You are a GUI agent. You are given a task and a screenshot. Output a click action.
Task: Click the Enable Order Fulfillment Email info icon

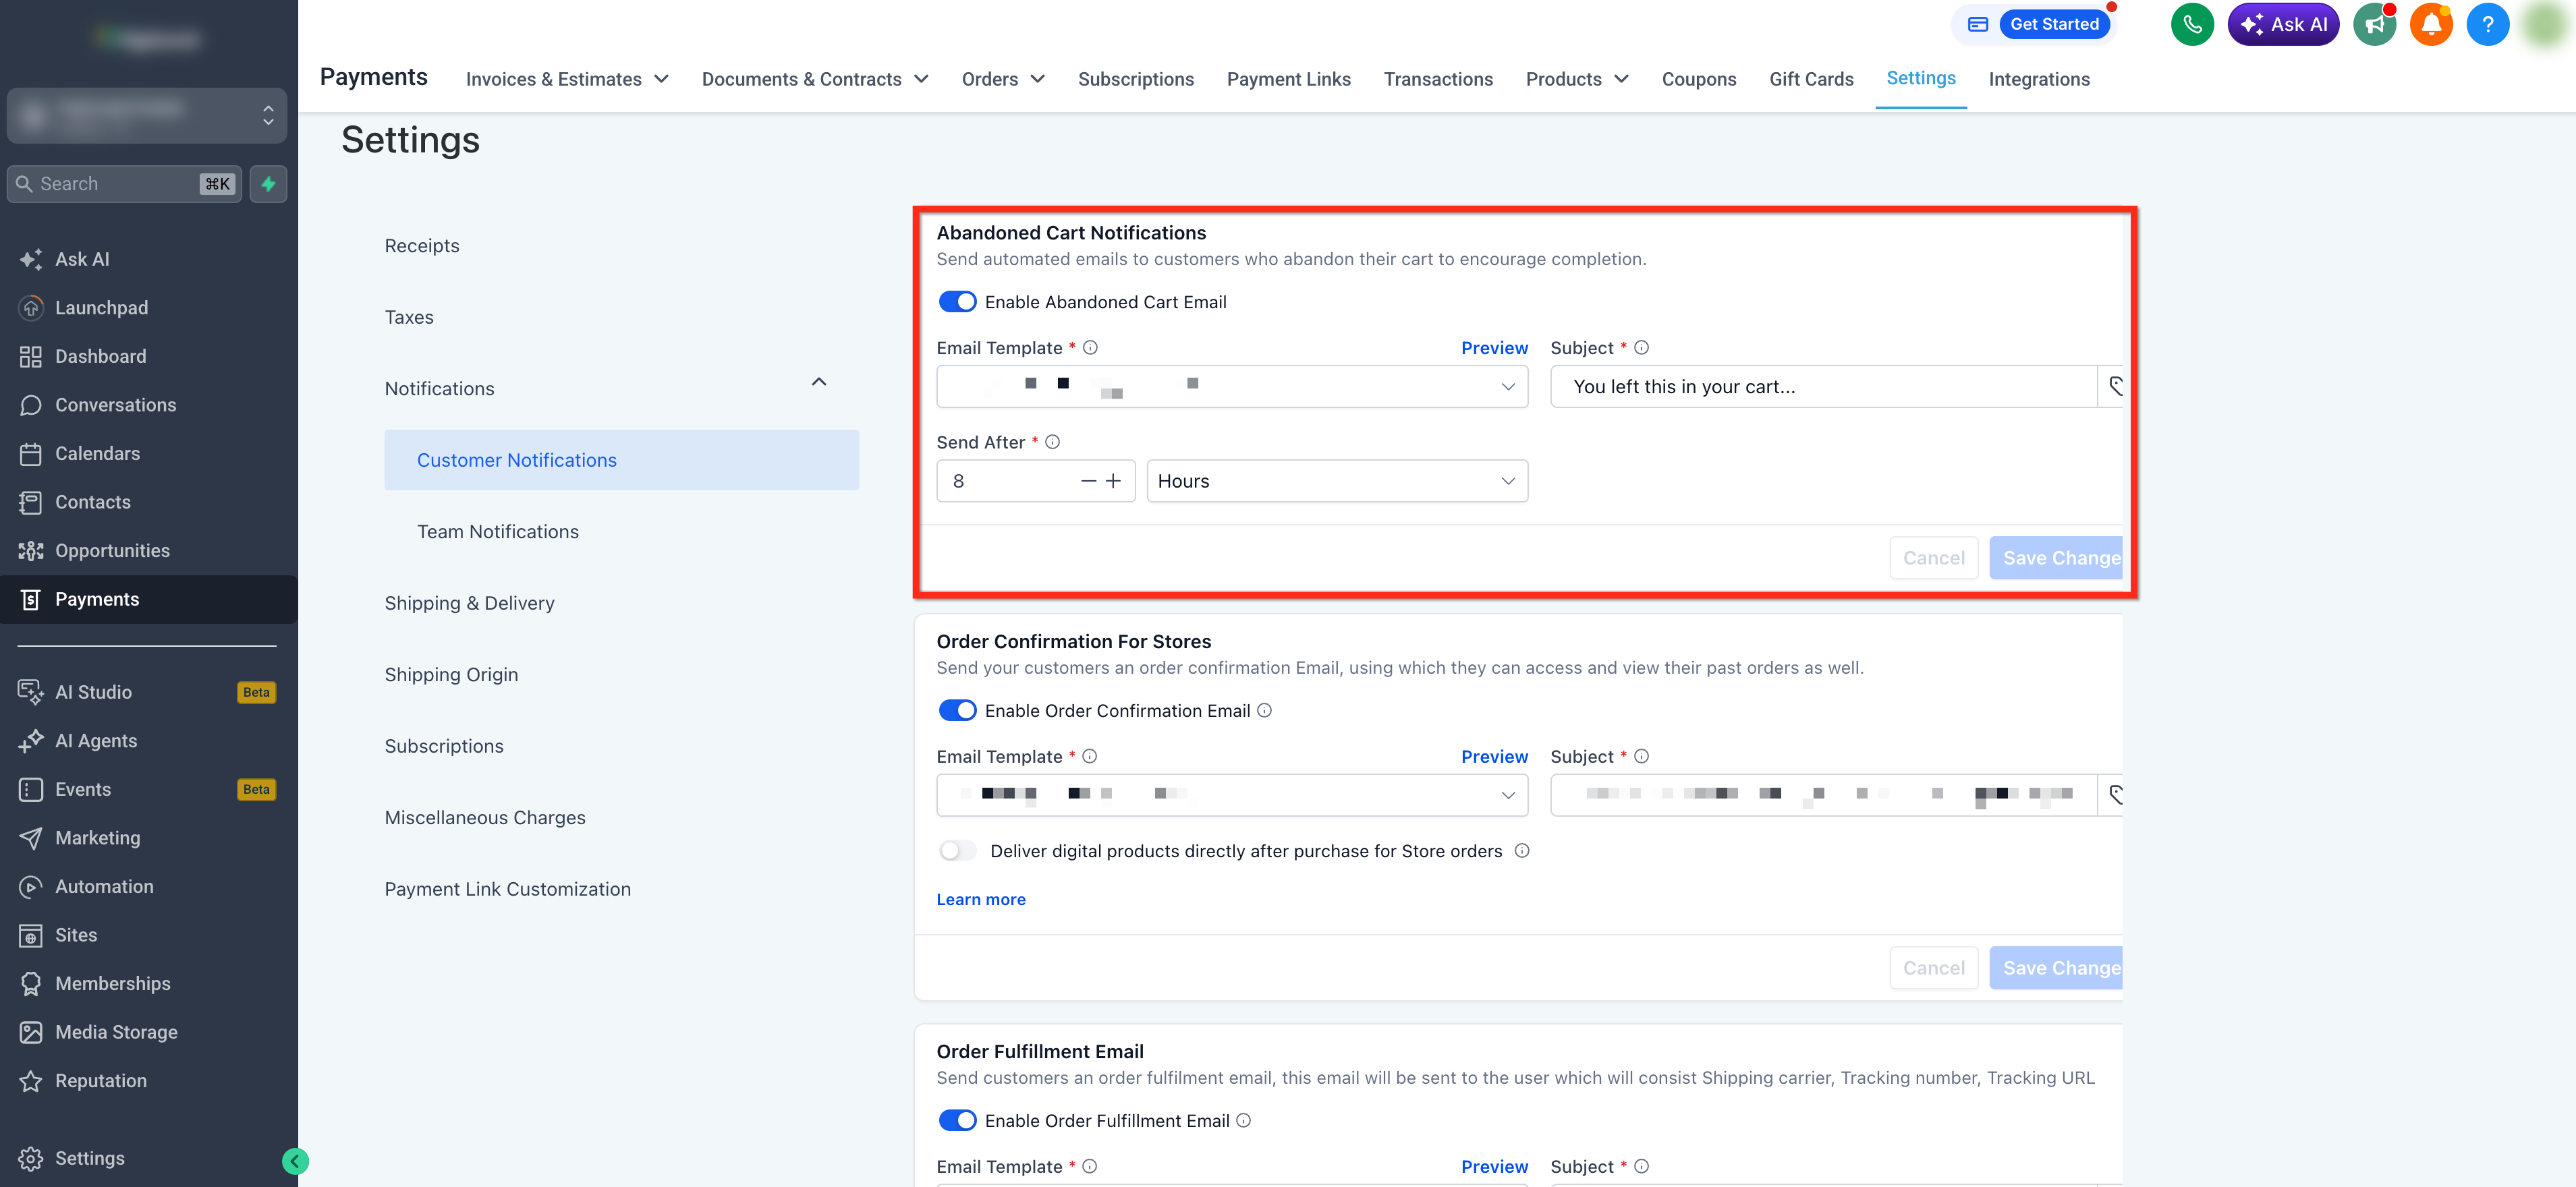click(1244, 1121)
